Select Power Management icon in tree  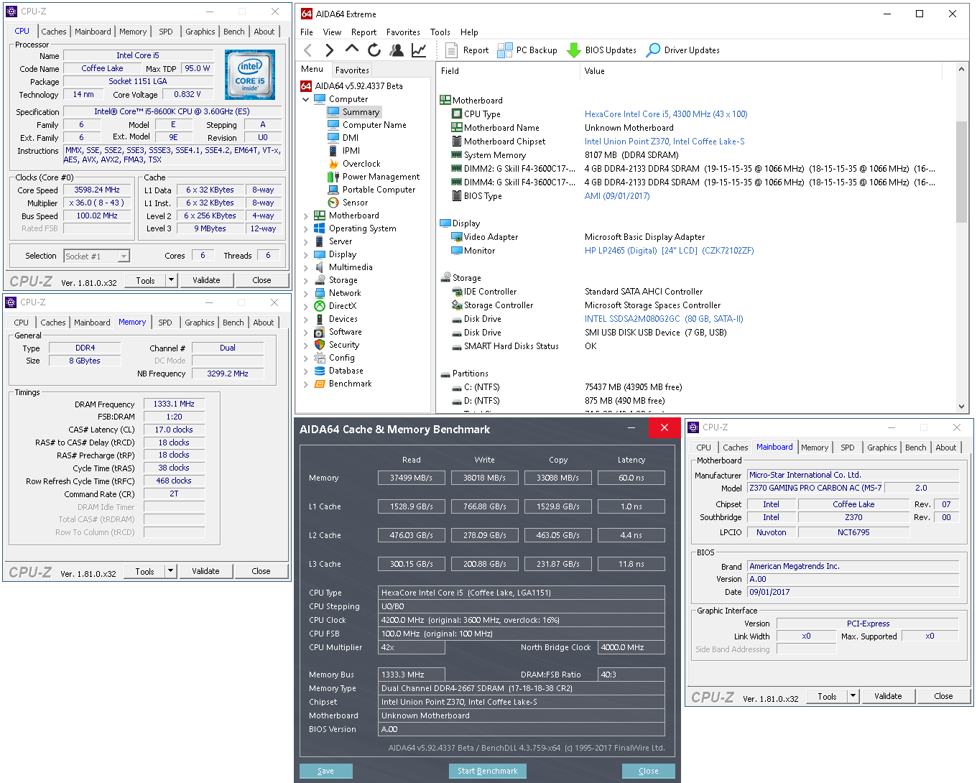(333, 177)
